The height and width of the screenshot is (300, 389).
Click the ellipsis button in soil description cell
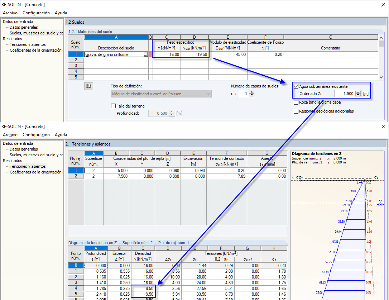[x=145, y=54]
